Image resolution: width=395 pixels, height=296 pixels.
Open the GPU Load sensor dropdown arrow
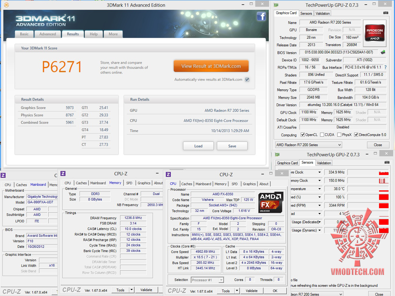(x=319, y=214)
